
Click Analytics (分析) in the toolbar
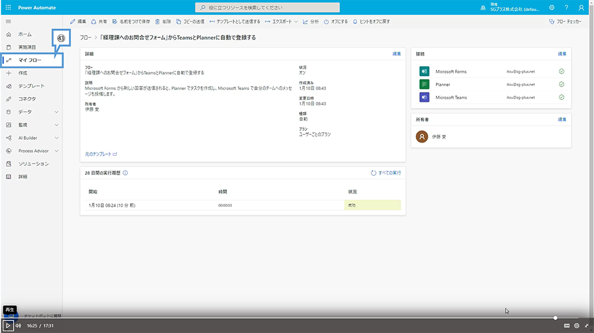point(311,21)
